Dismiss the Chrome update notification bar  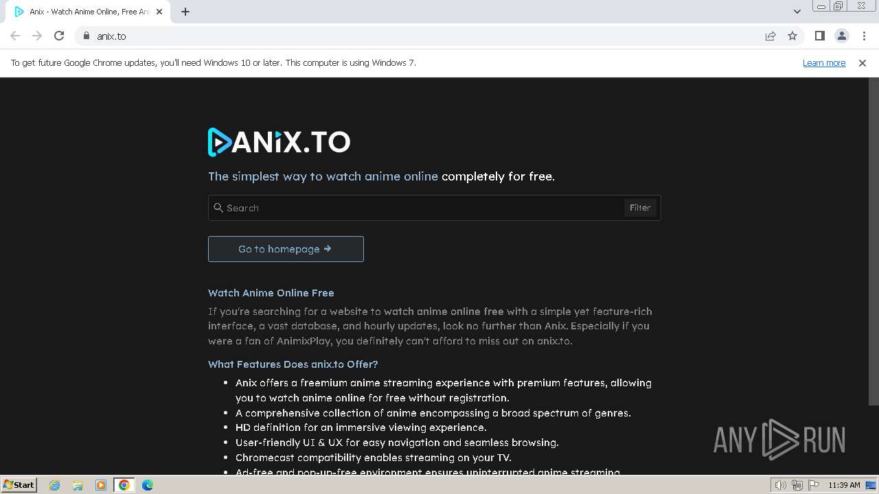click(863, 62)
